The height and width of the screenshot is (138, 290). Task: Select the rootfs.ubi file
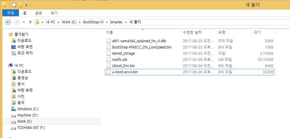click(119, 59)
